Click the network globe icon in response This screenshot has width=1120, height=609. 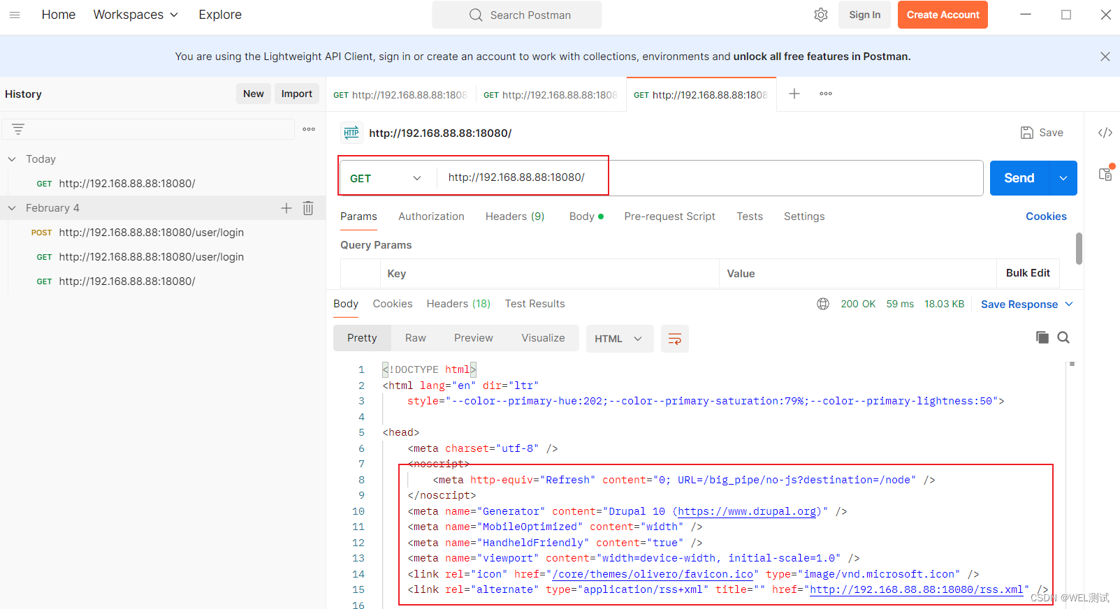823,304
